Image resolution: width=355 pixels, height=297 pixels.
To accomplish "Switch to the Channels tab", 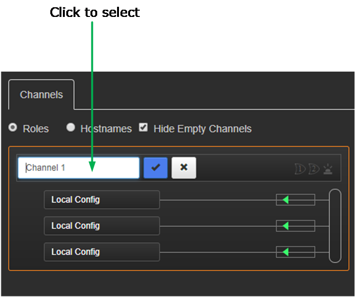I will pyautogui.click(x=41, y=95).
